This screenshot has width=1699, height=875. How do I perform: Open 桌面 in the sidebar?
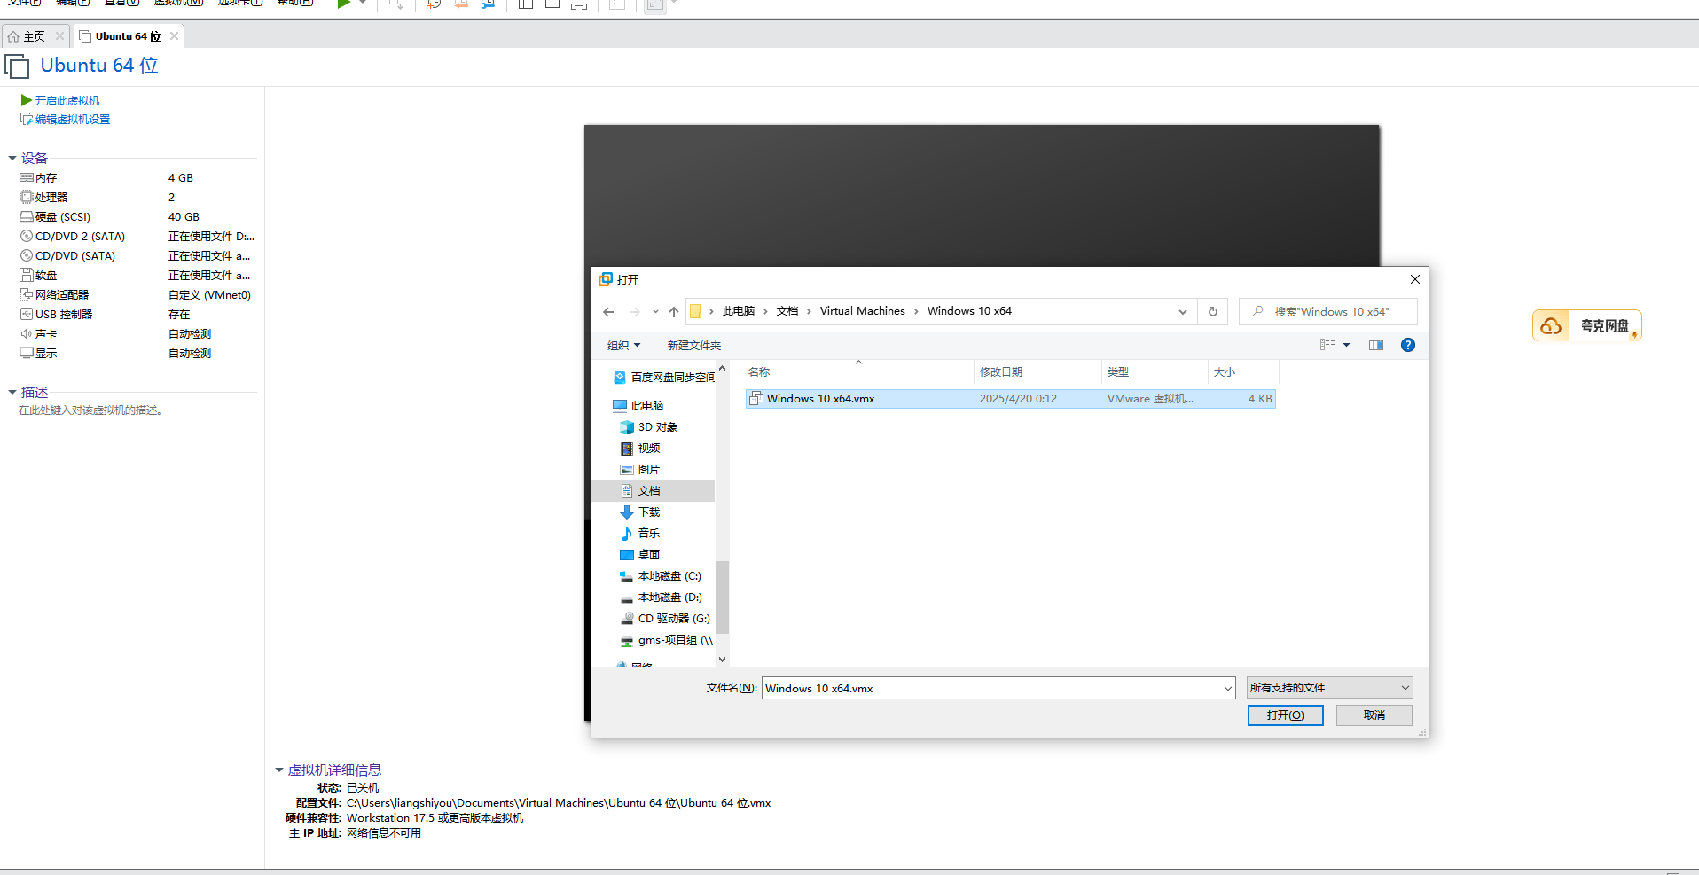pyautogui.click(x=640, y=555)
